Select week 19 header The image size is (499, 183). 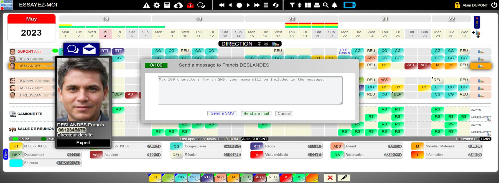[198, 19]
